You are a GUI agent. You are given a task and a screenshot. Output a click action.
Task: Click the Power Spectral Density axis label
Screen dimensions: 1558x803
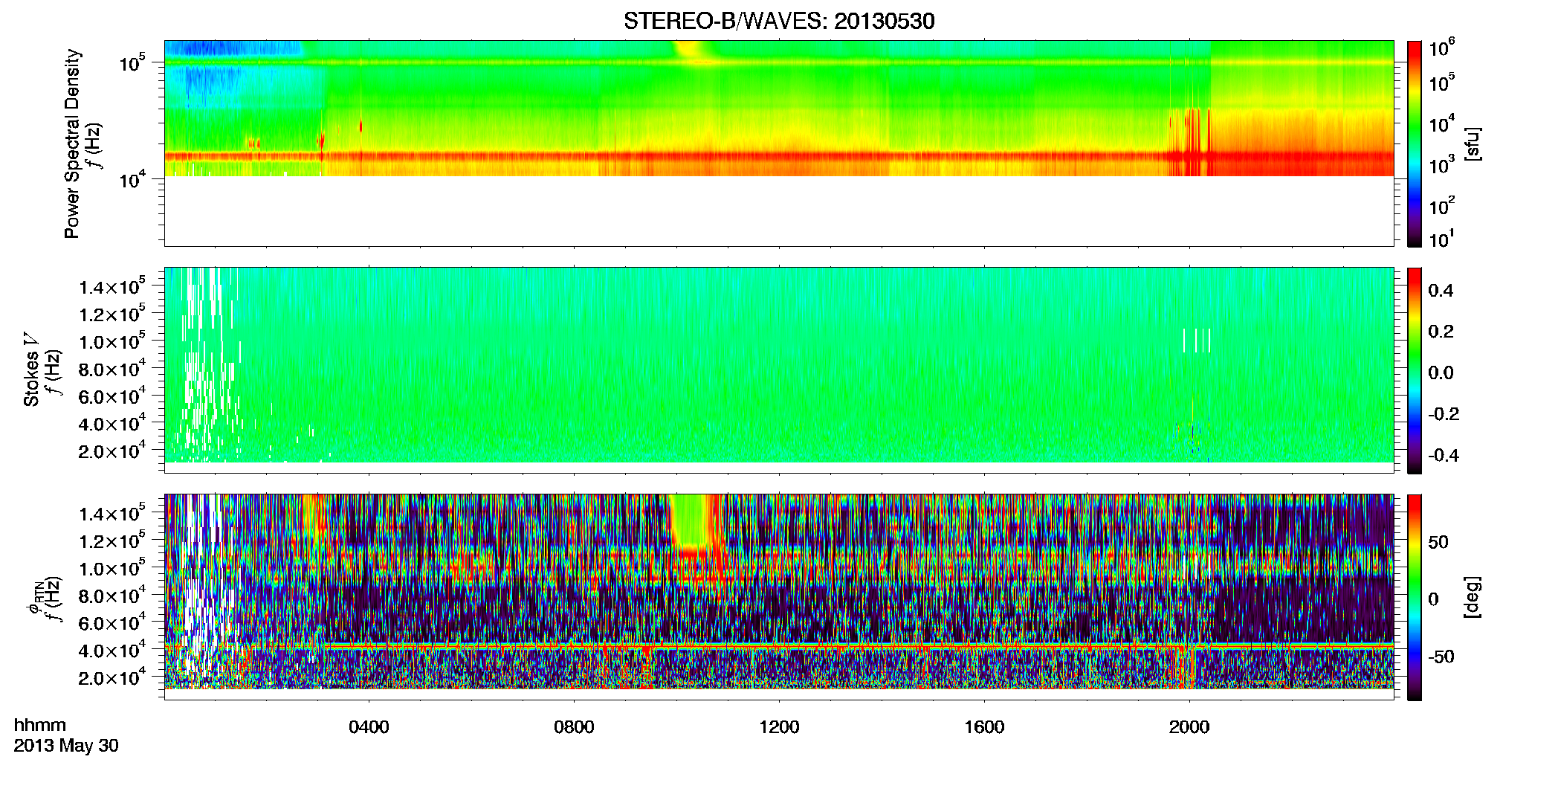point(72,143)
